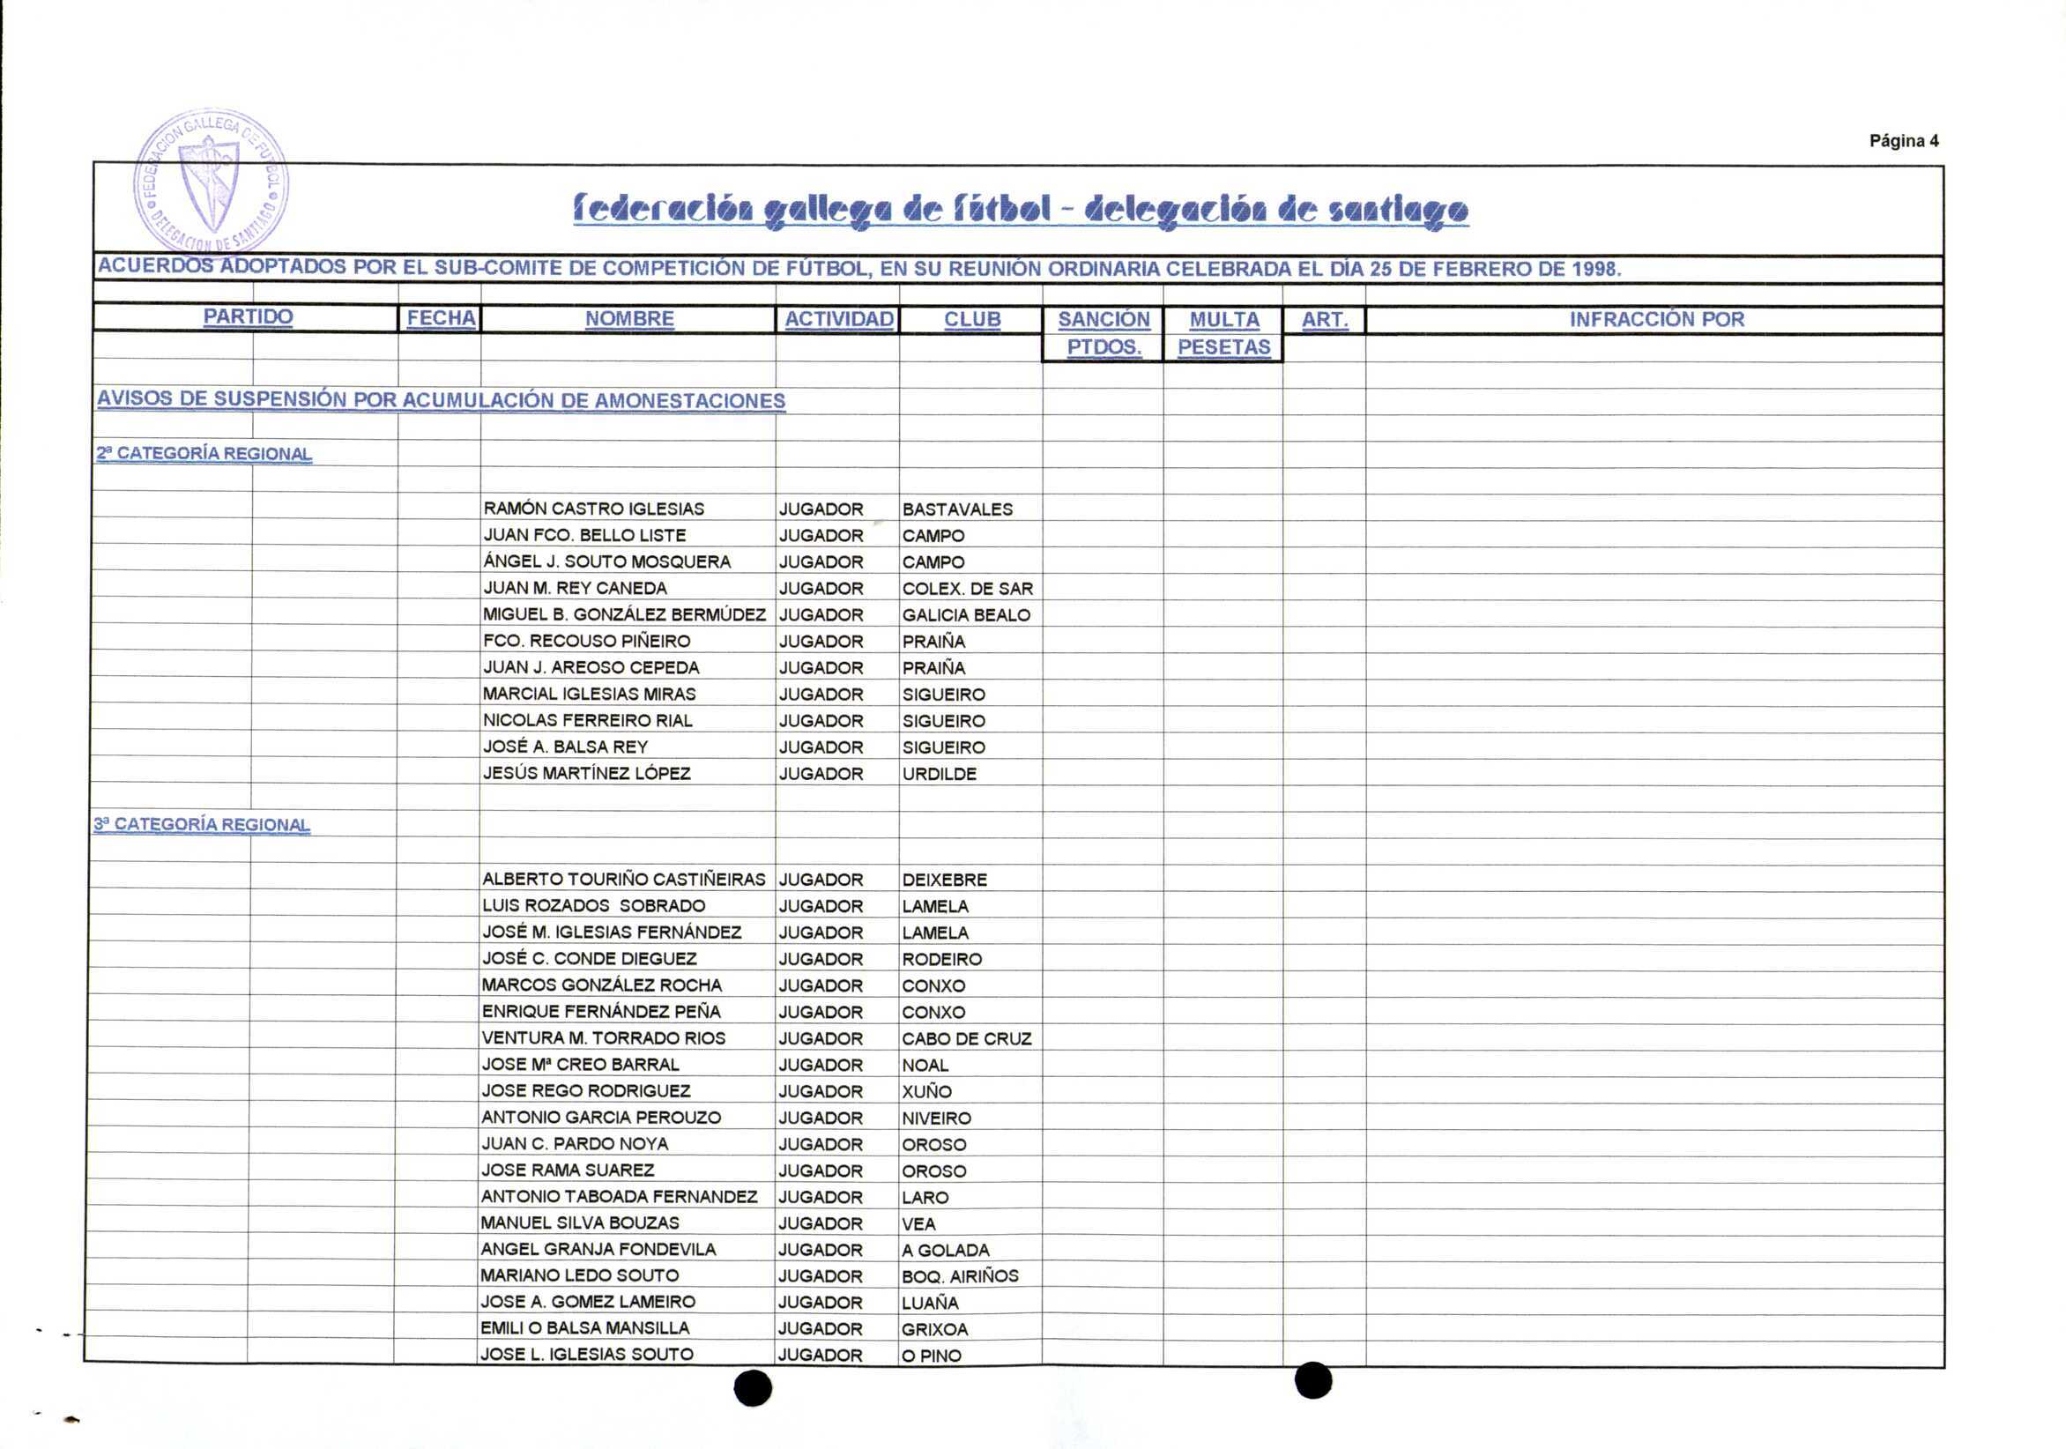Select the BASTAVALES club cell

[x=957, y=509]
